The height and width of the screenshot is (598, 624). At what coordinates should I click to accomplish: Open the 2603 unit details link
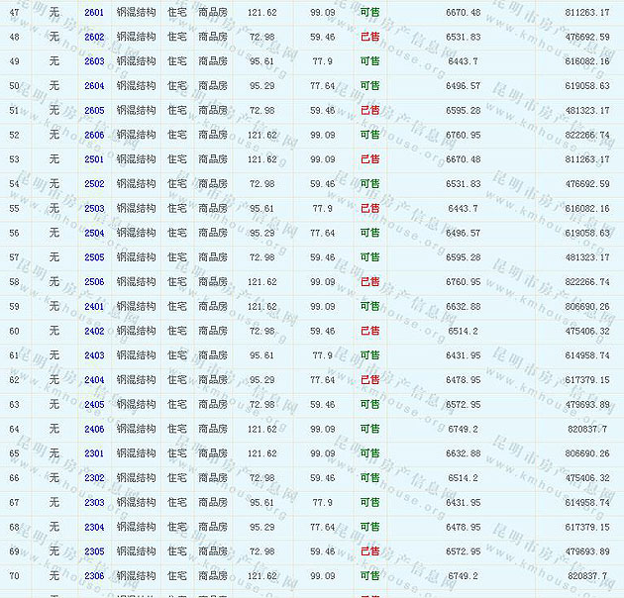click(x=94, y=61)
